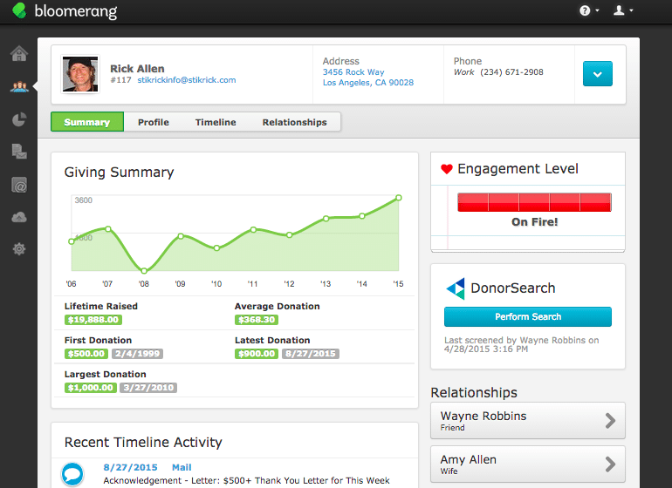Switch to the Profile tab

pyautogui.click(x=154, y=122)
